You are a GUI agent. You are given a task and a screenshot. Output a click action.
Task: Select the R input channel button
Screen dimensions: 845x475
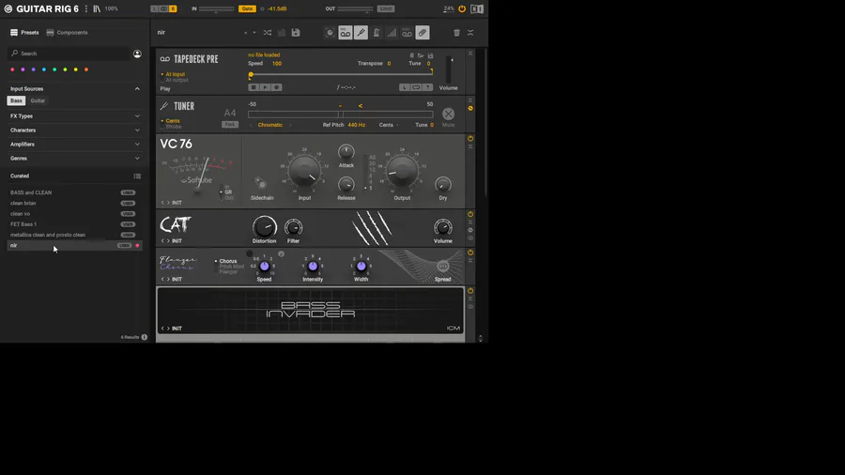pyautogui.click(x=173, y=8)
